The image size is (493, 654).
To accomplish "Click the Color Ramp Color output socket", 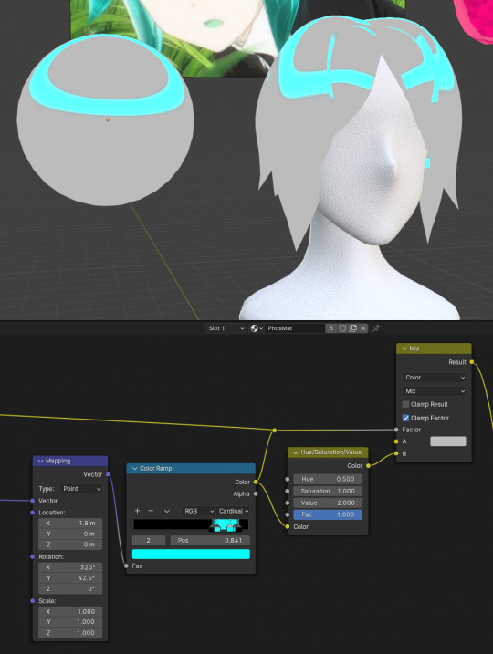I will [x=256, y=482].
